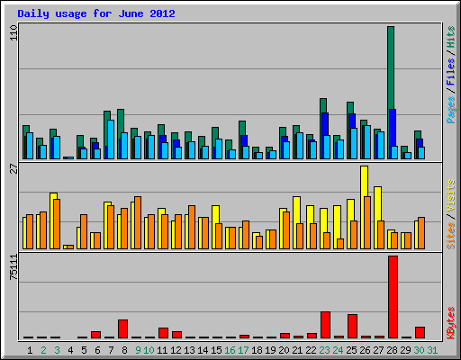This screenshot has height=360, width=461.
Task: Click day label '21' on x-axis
Action: (x=297, y=350)
